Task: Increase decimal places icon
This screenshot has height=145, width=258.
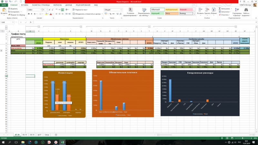Action: point(117,14)
